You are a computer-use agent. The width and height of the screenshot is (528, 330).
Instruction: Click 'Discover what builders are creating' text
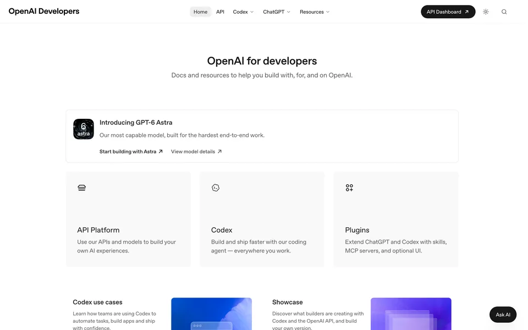point(318,321)
